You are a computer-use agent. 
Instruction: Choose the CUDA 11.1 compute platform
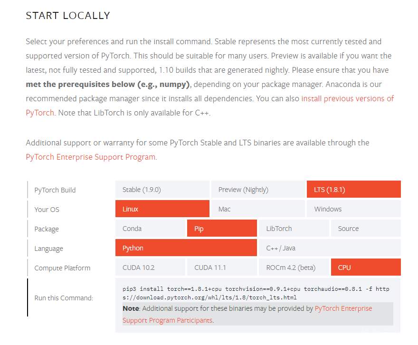tap(222, 268)
